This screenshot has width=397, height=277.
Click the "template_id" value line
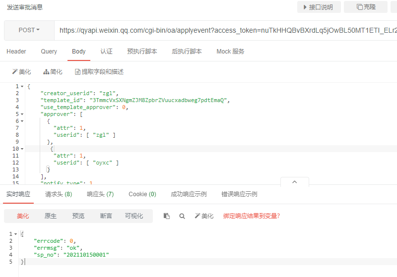[x=135, y=100]
